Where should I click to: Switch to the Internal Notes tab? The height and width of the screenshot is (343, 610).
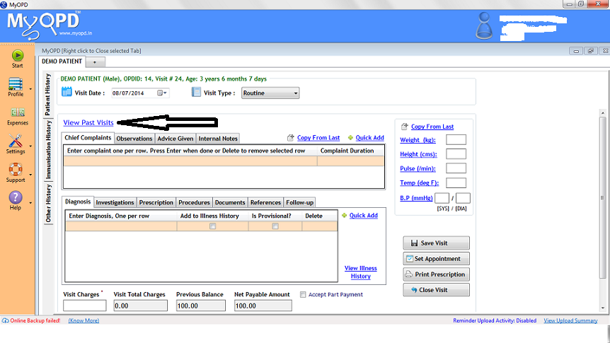218,139
